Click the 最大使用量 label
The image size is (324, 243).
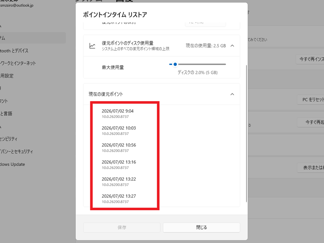pos(113,67)
